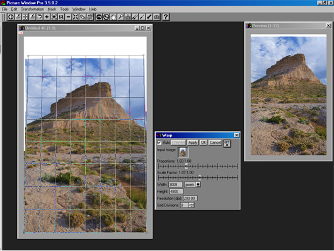Click the plus sign toolbar icon
Screen dimensions: 334x251
click(47, 17)
